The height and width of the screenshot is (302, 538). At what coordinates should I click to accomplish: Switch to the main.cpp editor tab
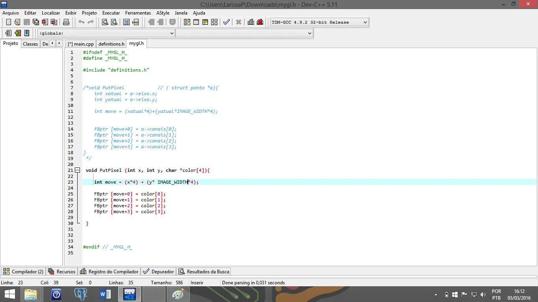[81, 44]
